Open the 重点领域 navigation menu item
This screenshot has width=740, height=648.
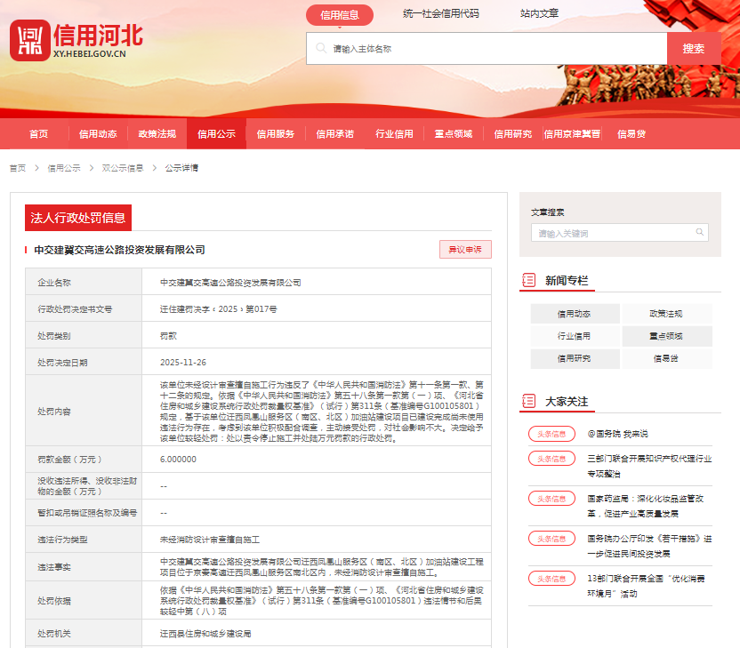(453, 134)
